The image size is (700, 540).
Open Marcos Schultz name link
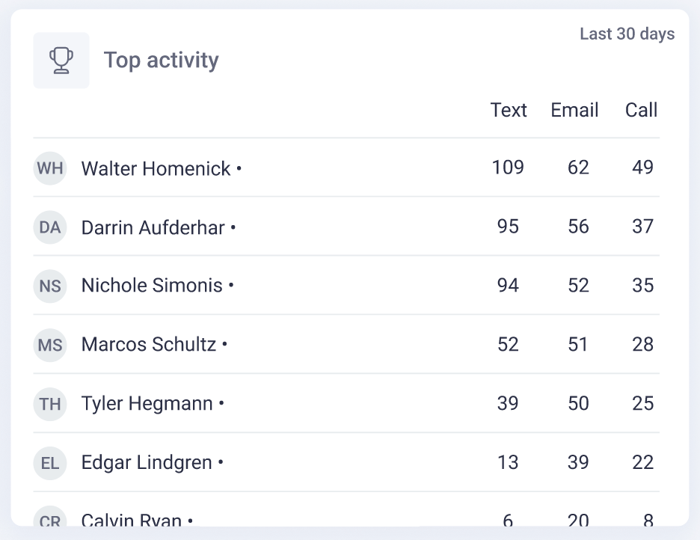click(x=149, y=345)
